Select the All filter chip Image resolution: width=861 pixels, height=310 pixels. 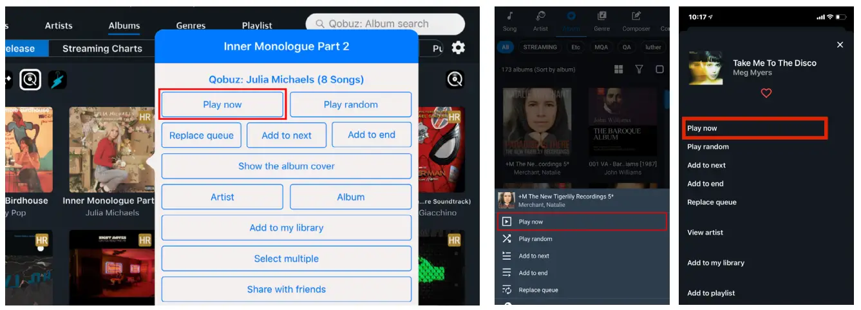[506, 47]
